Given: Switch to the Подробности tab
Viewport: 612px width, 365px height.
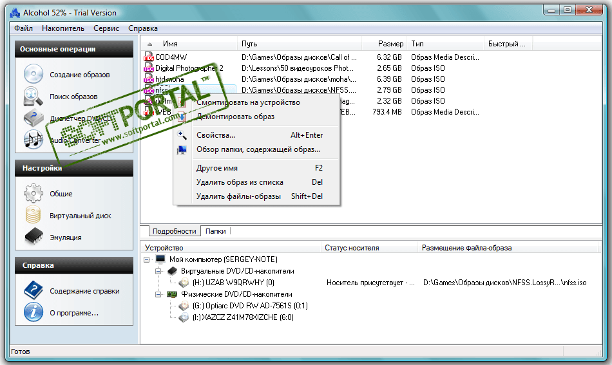Looking at the screenshot, I should click(174, 231).
